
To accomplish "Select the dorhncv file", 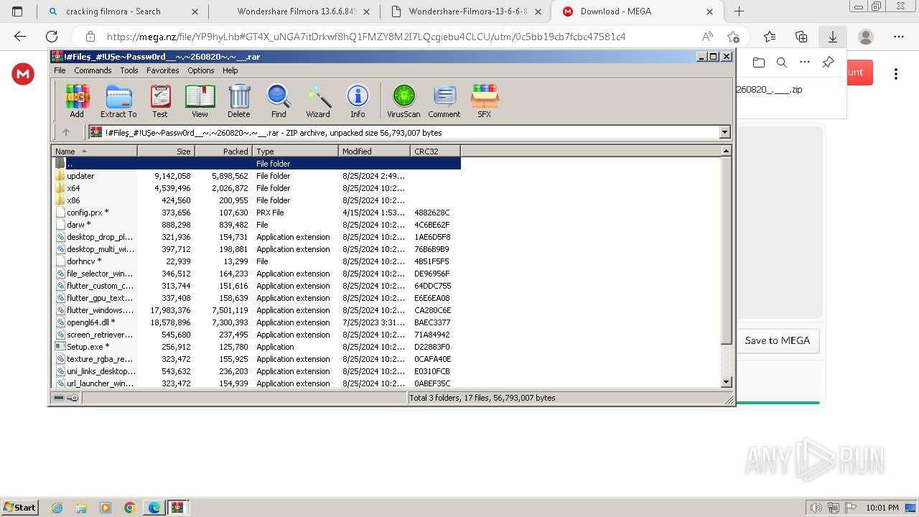I will (x=256, y=261).
